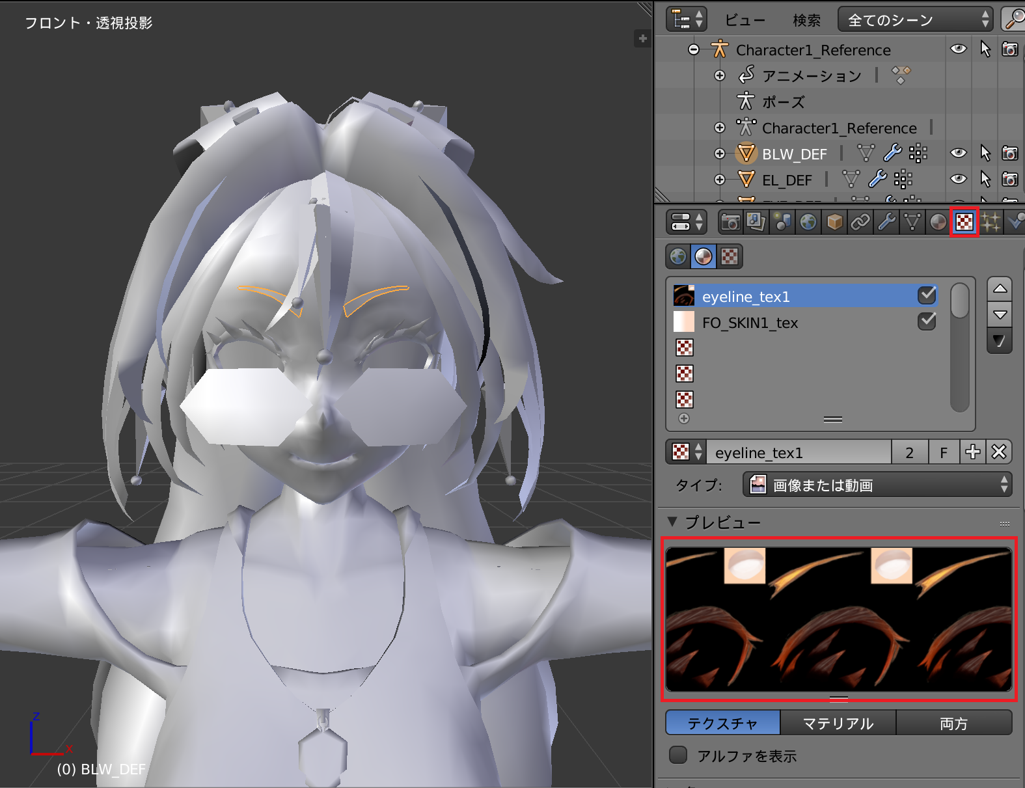This screenshot has width=1025, height=788.
Task: Select the ポーズ row in the outliner
Action: pyautogui.click(x=784, y=102)
